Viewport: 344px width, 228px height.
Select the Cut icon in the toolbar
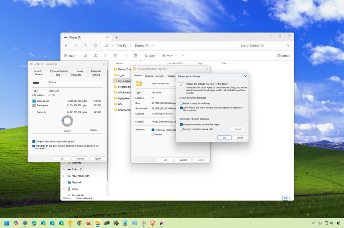(x=85, y=56)
